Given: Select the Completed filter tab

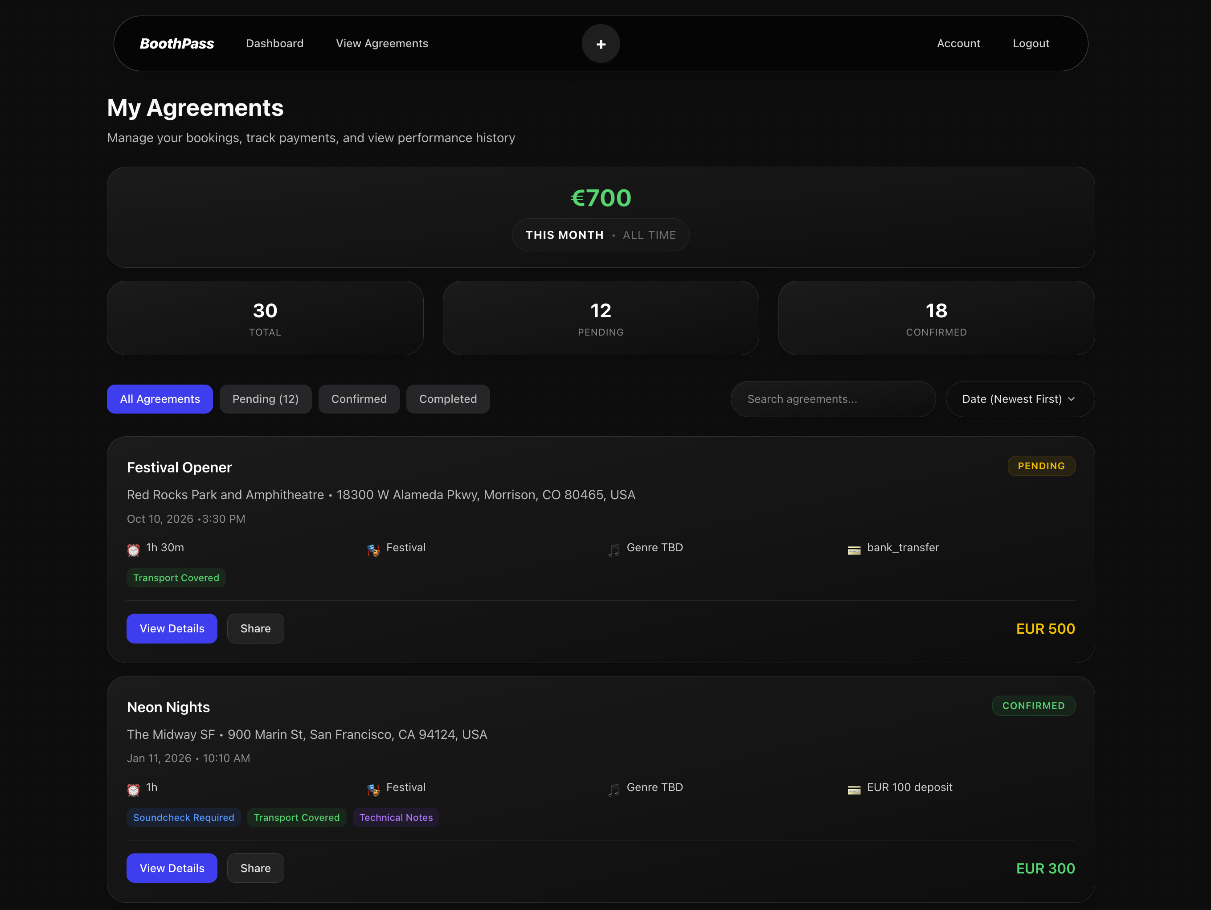Looking at the screenshot, I should 448,398.
